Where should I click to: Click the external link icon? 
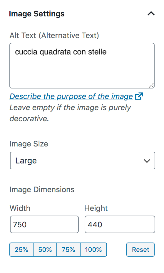(139, 96)
